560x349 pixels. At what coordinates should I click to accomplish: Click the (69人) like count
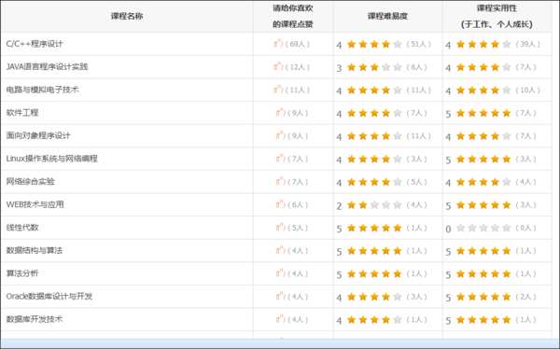coord(298,44)
